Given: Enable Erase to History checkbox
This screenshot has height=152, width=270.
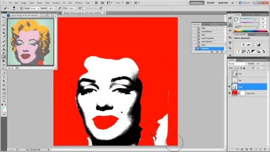Looking at the screenshot, I should click(84, 8).
